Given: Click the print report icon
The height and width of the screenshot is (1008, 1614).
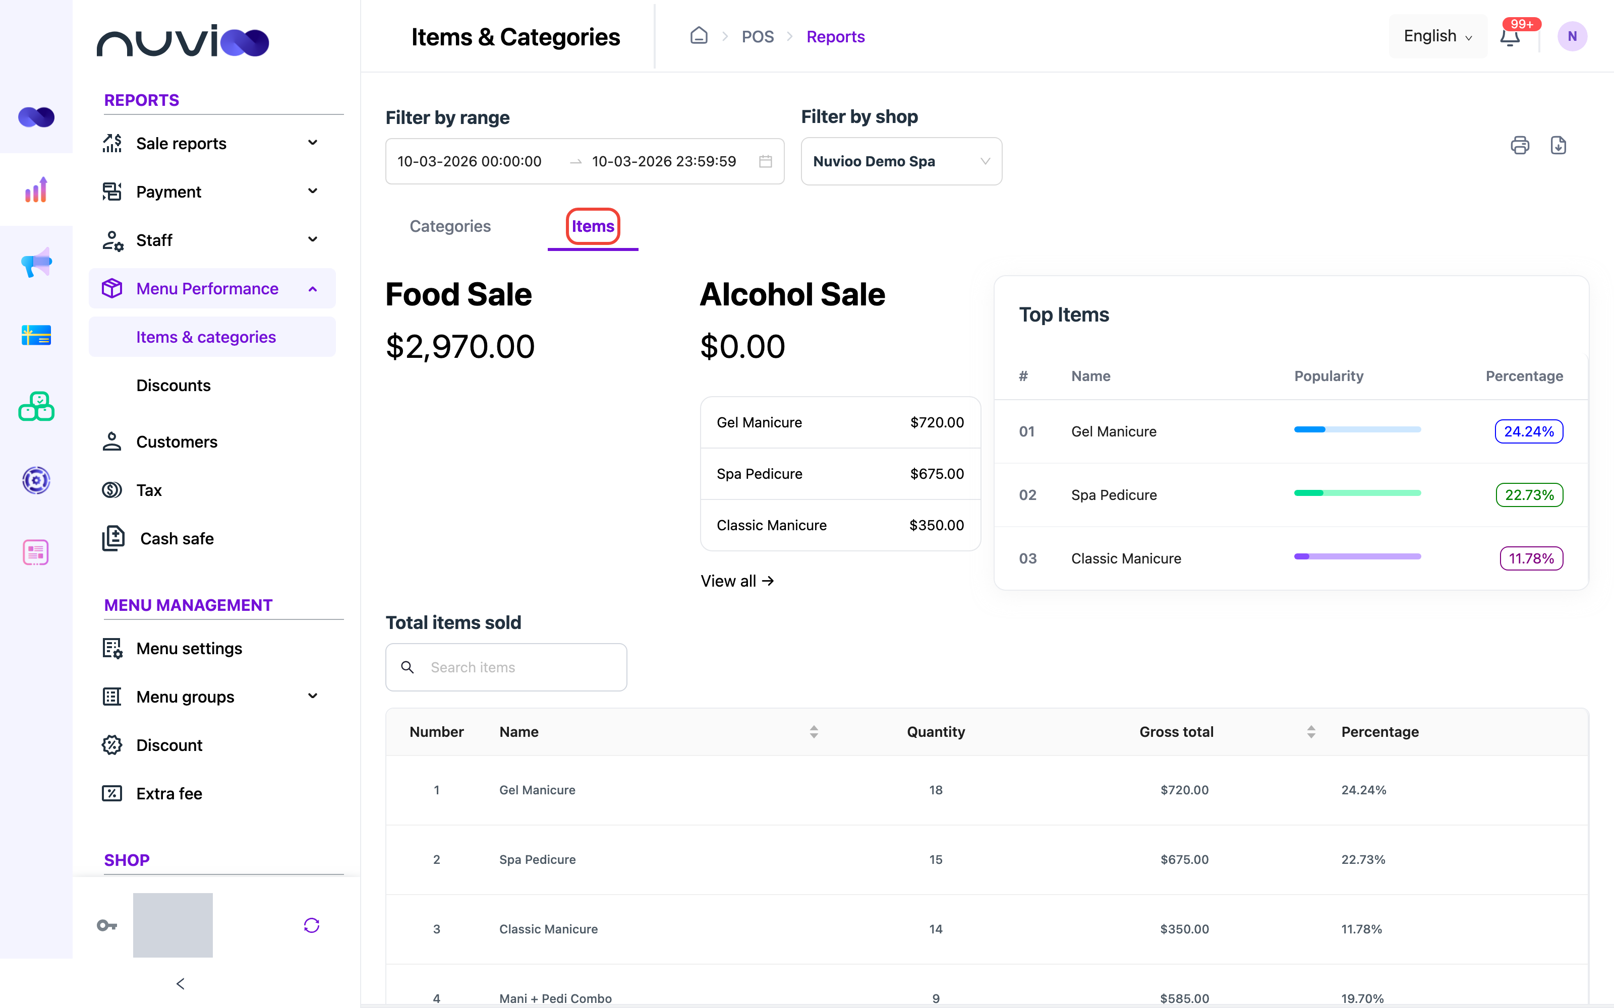Looking at the screenshot, I should [x=1519, y=145].
